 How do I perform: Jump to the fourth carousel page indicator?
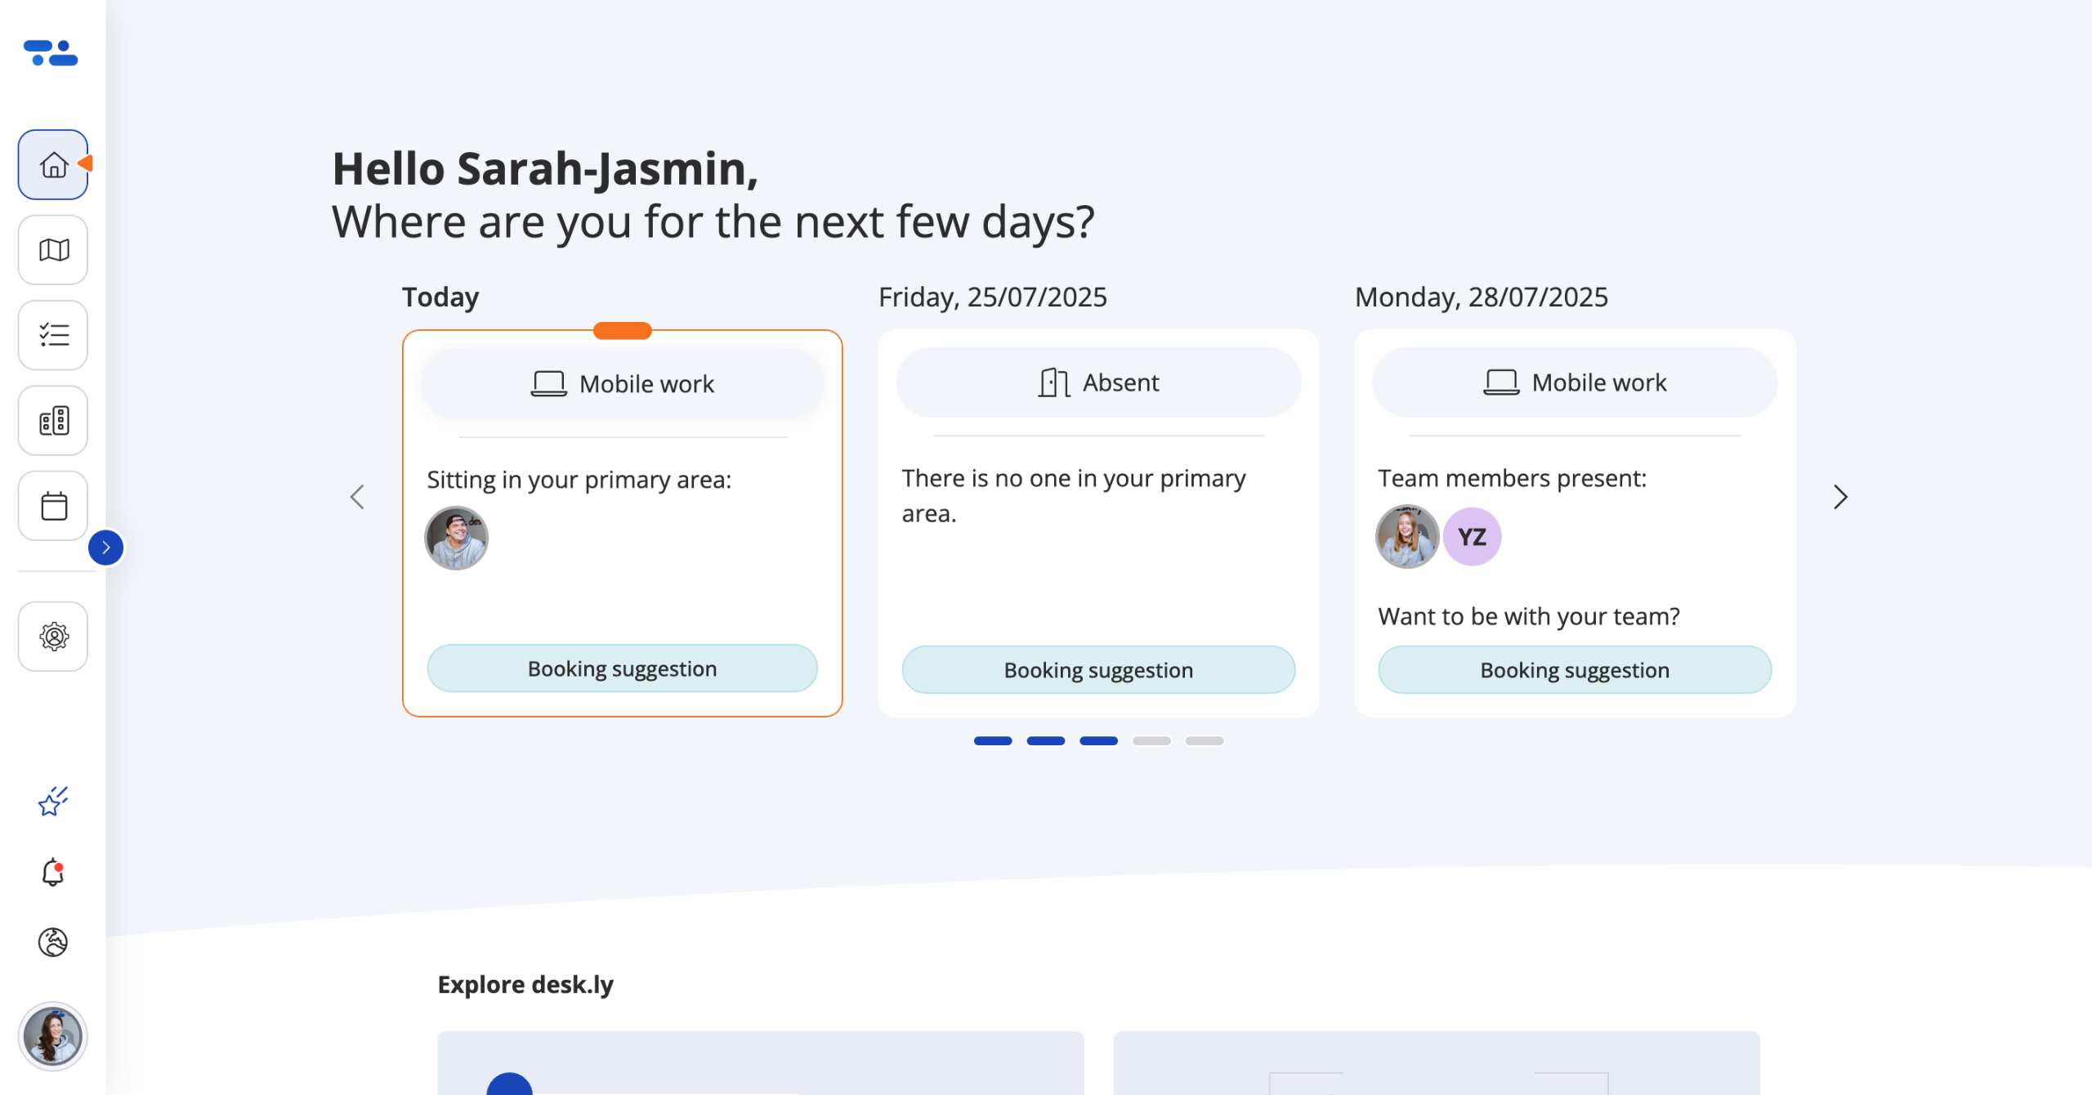point(1151,741)
